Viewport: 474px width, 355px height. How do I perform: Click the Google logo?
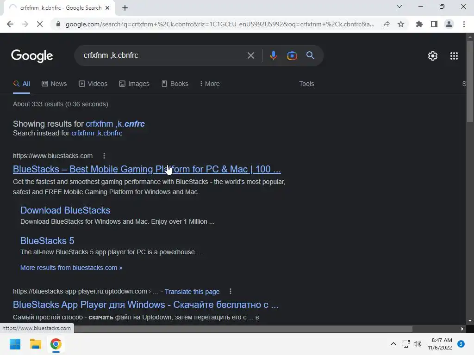32,56
